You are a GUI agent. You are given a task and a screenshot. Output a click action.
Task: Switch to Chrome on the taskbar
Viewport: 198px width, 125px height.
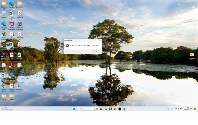115,109
